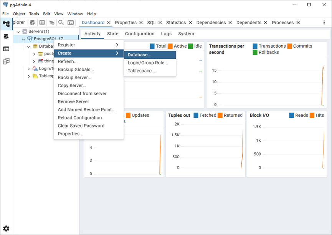Close the Dependents tab
This screenshot has width=332, height=235.
click(x=266, y=22)
